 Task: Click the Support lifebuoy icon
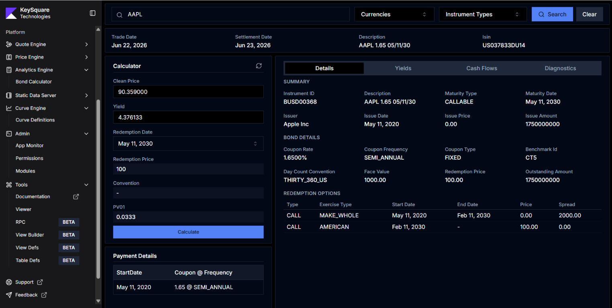pos(9,282)
